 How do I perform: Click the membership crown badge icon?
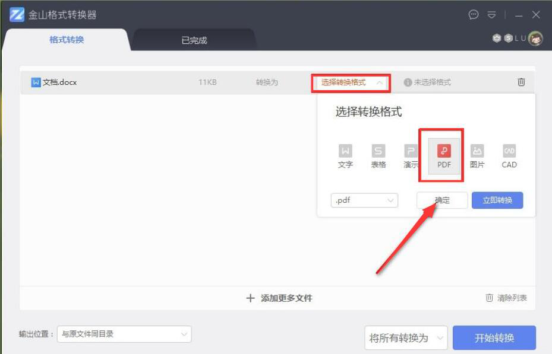coord(497,38)
